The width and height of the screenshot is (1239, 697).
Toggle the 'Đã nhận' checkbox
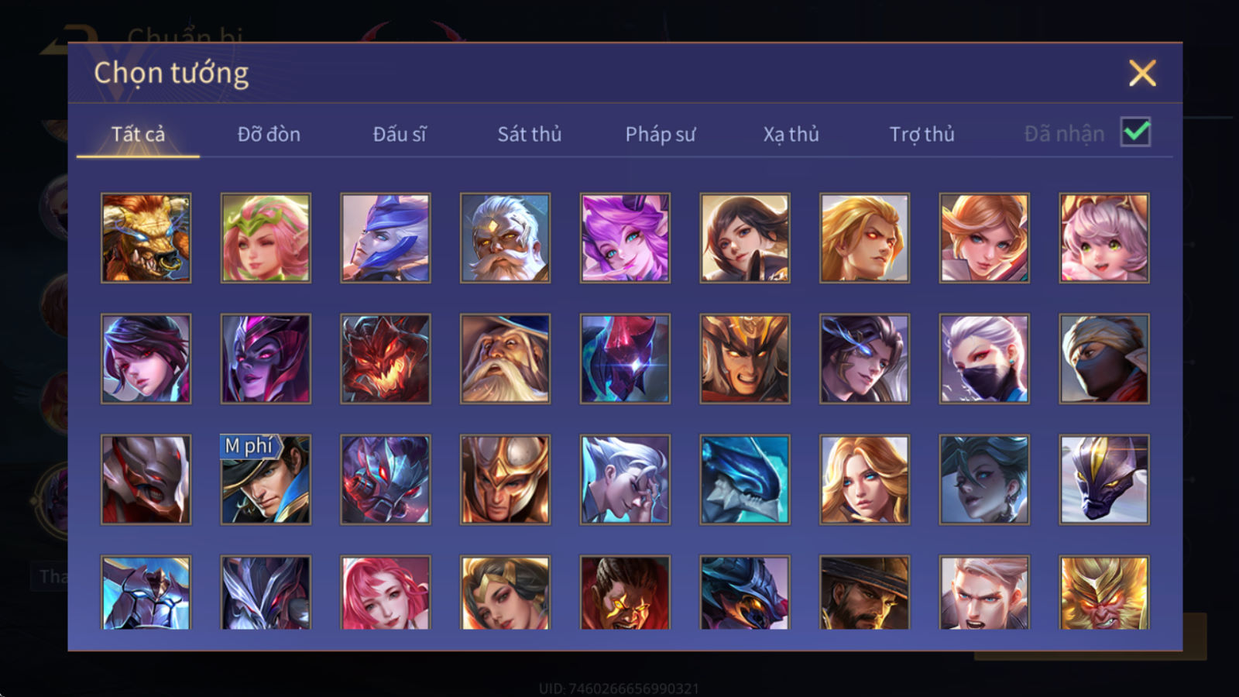[1135, 132]
